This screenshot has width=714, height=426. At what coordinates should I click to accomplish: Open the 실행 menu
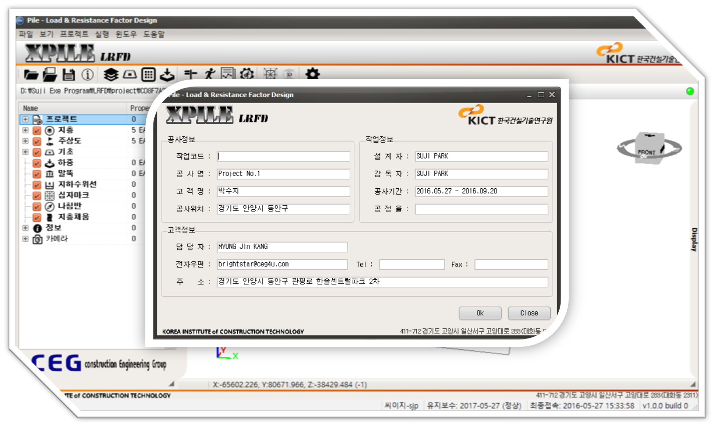[102, 34]
